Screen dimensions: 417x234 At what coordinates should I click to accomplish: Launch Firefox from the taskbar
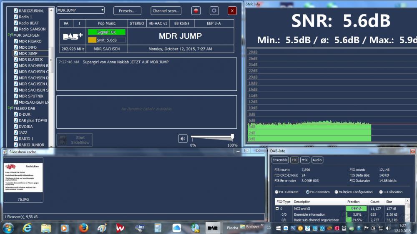click(83, 228)
